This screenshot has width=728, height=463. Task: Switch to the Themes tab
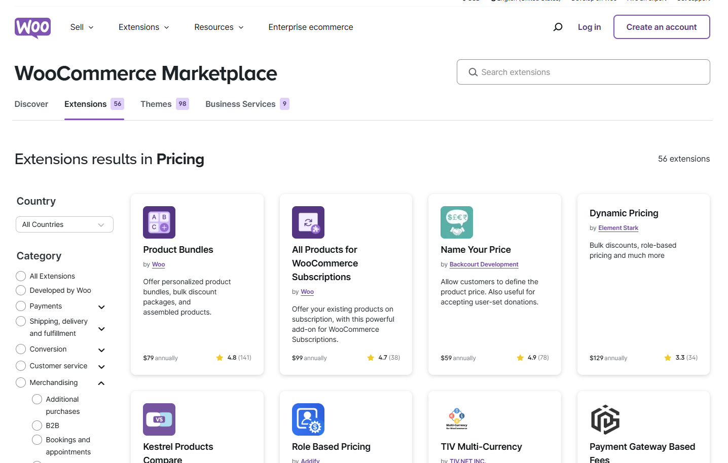165,104
